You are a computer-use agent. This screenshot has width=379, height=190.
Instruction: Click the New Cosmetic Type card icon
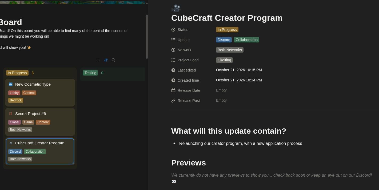pyautogui.click(x=11, y=84)
